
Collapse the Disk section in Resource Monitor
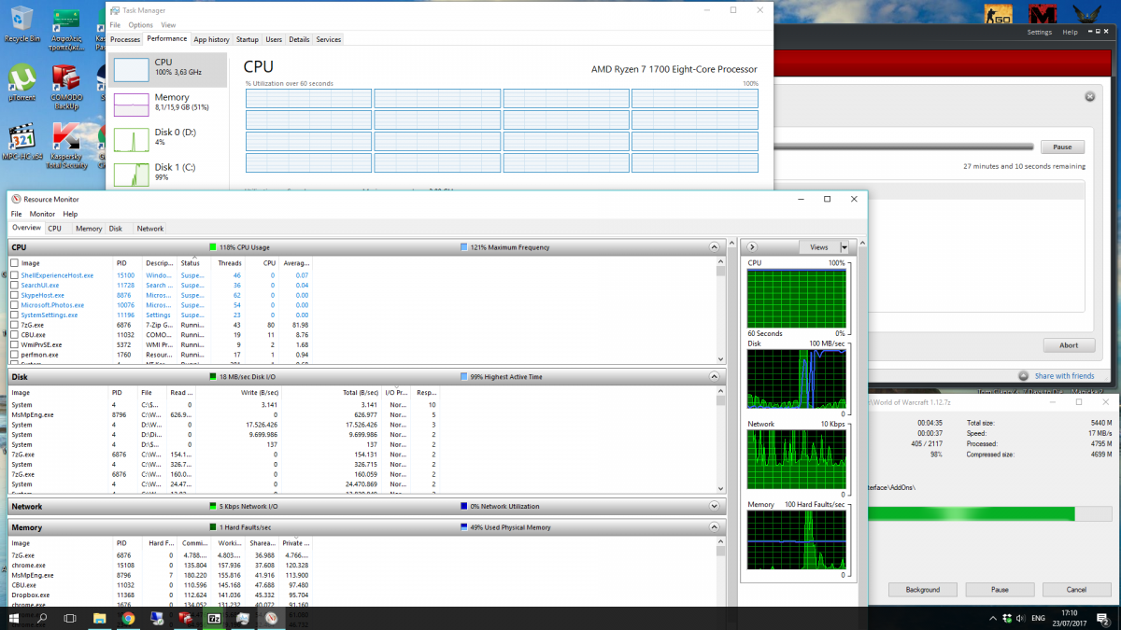click(x=715, y=377)
